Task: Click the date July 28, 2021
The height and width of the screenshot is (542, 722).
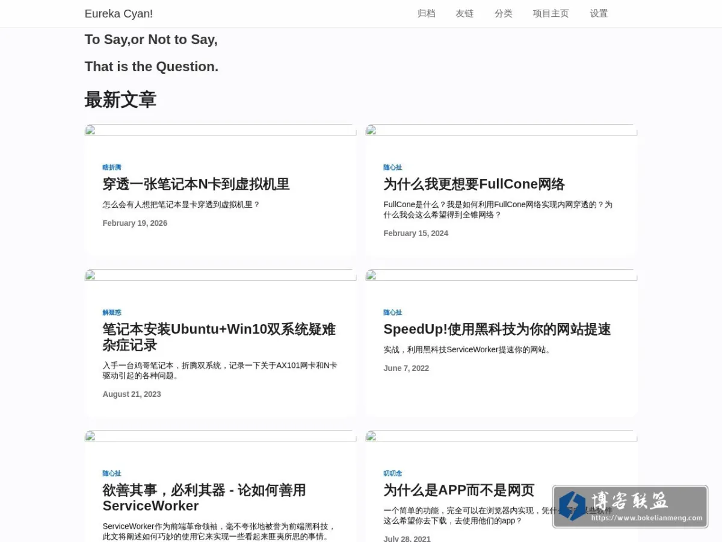Action: [x=407, y=538]
